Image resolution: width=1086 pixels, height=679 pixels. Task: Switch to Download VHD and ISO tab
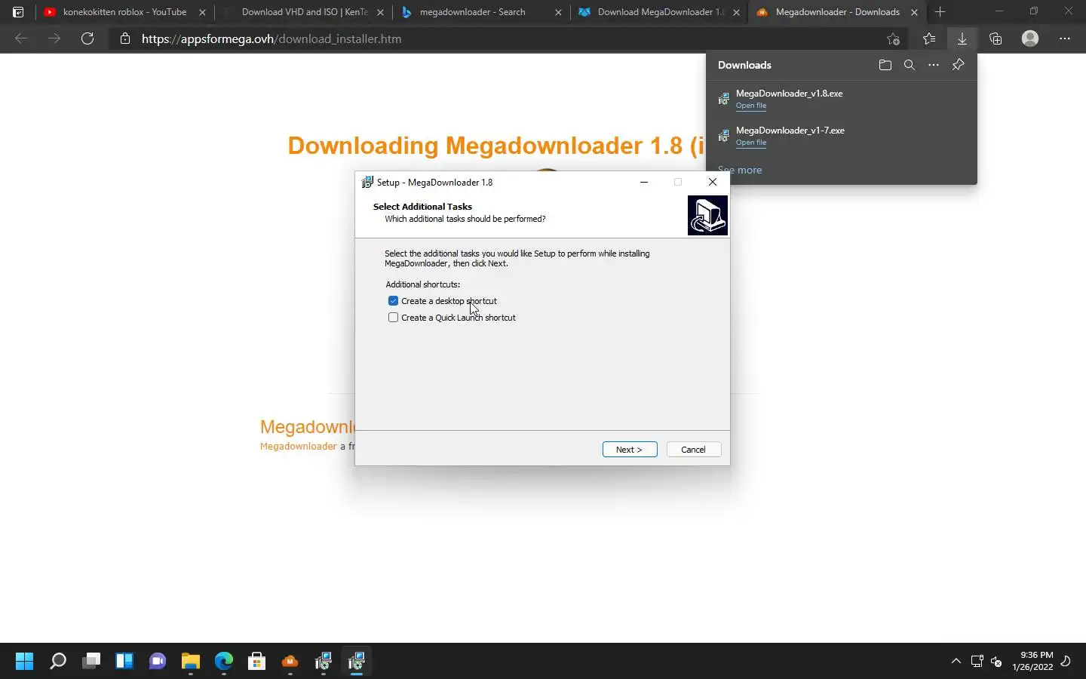click(304, 12)
